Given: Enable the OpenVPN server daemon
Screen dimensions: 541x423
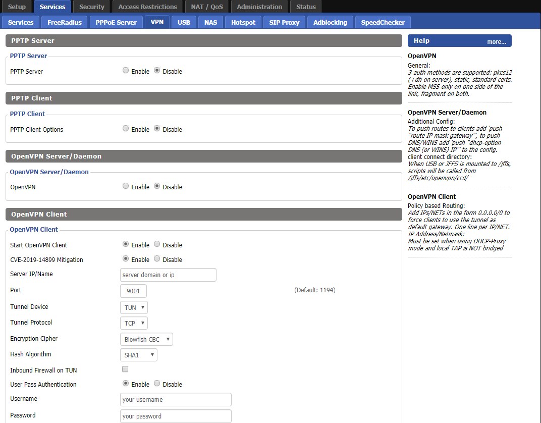Looking at the screenshot, I should click(x=126, y=186).
